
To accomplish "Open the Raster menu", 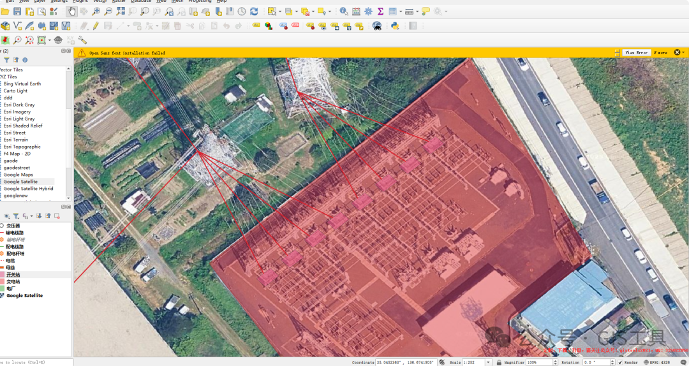I will click(x=119, y=1).
